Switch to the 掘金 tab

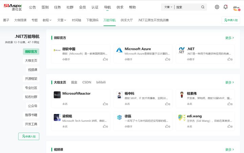click(x=74, y=82)
